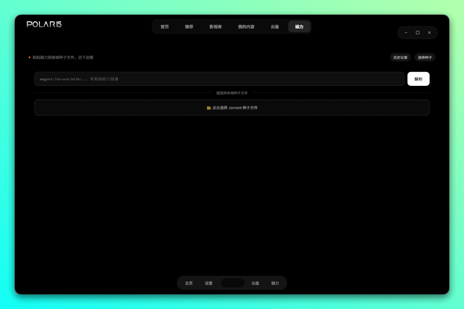Screen dimensions: 464x309
Task: Click the folder icon in torrent drop zone
Action: pos(209,108)
